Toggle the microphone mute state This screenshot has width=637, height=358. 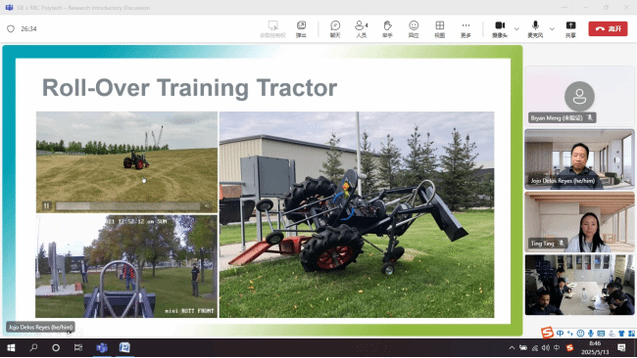click(x=535, y=29)
